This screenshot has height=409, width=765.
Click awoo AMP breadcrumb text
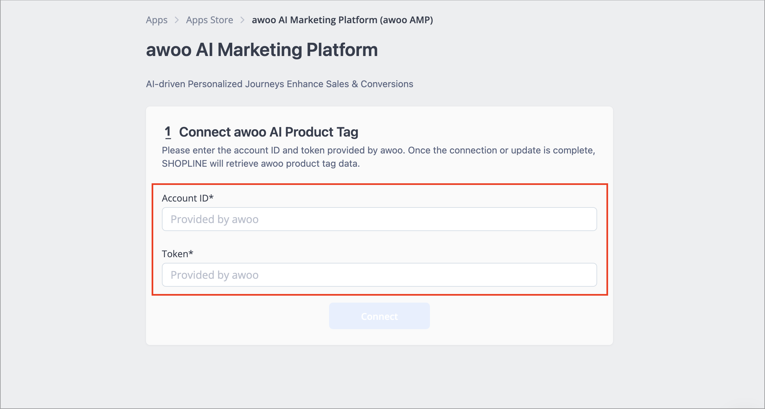(342, 20)
